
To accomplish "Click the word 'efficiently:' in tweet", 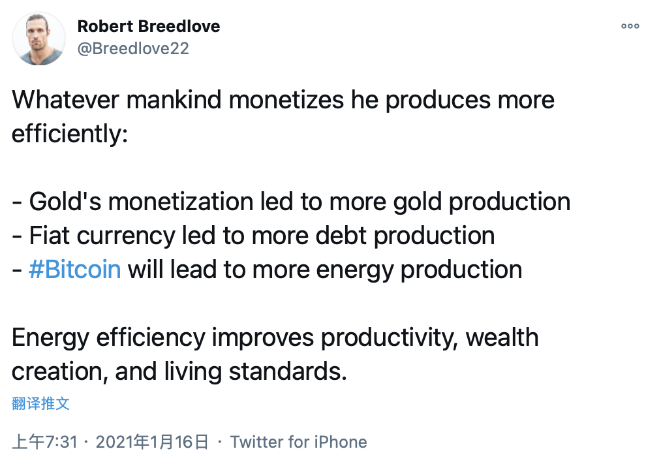I will tap(70, 134).
